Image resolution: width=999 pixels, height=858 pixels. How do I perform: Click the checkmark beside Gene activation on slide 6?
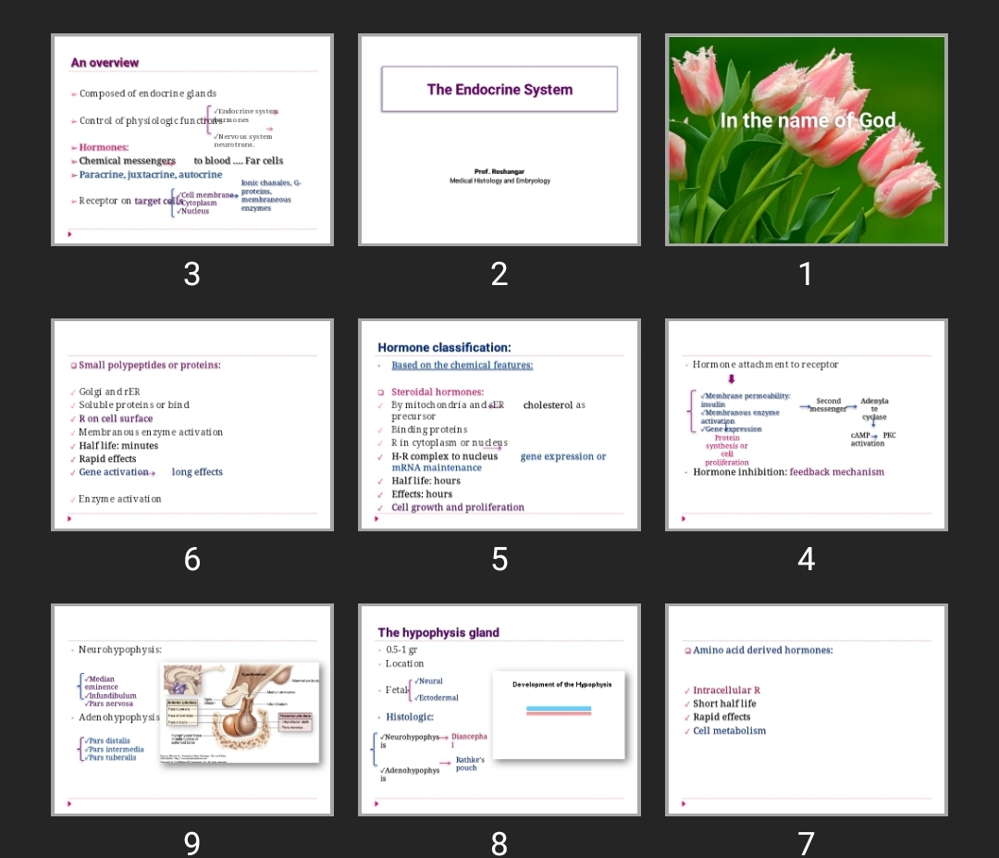(73, 472)
